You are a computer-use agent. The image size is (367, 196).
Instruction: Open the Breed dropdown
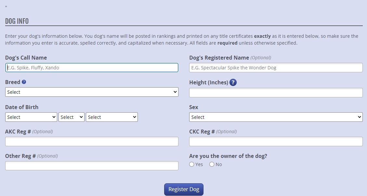[92, 92]
